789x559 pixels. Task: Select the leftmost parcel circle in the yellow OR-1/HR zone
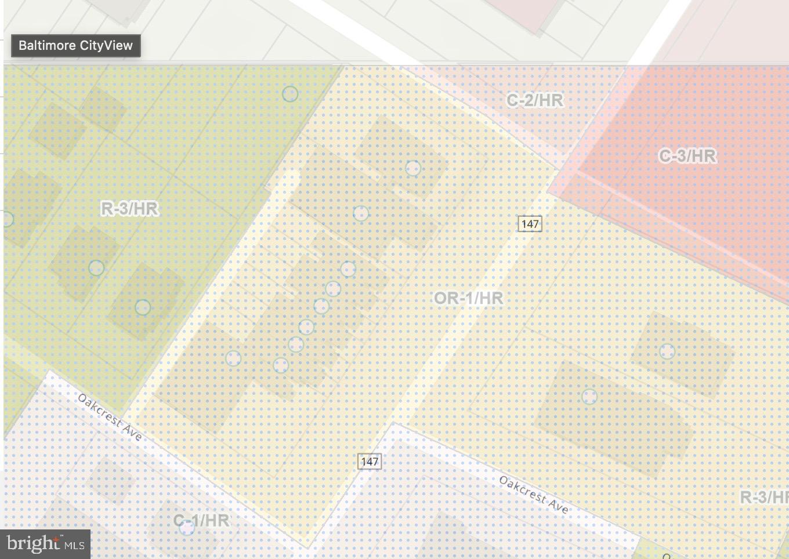point(233,358)
